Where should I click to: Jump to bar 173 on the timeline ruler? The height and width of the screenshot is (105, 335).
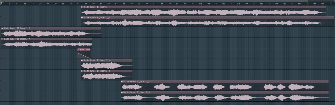pyautogui.click(x=330, y=4)
